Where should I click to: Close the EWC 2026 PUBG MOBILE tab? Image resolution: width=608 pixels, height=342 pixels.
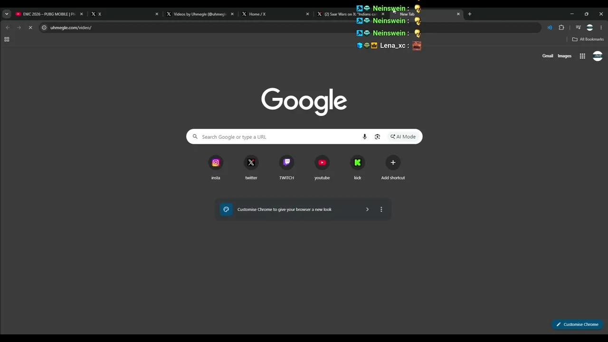[81, 14]
